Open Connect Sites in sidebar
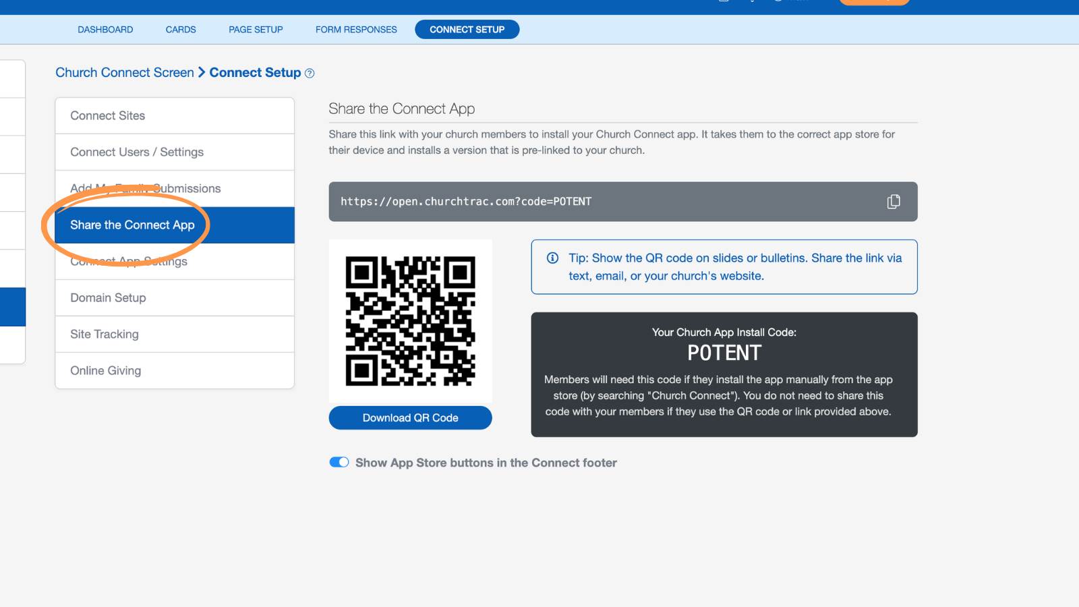This screenshot has width=1079, height=607. pyautogui.click(x=175, y=115)
